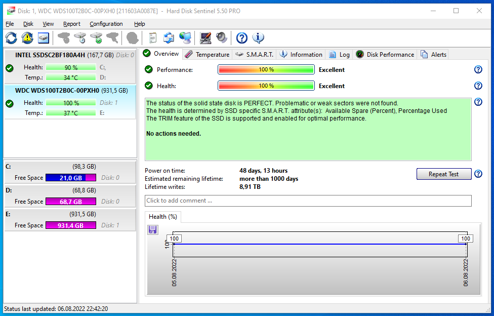The image size is (494, 316).
Task: Select the E: partition (931,5 GB) row
Action: 70,220
